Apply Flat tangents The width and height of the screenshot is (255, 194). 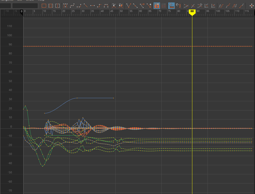[x=93, y=6]
